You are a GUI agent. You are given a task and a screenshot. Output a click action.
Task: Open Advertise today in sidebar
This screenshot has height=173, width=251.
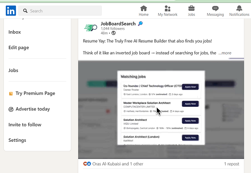pos(33,109)
